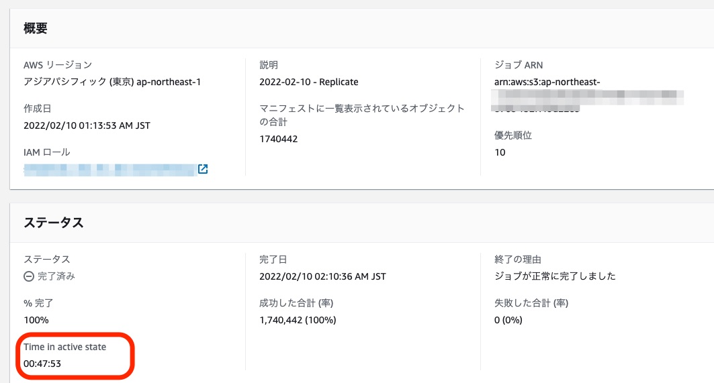
Task: Click the 概要 section heading
Action: click(35, 28)
